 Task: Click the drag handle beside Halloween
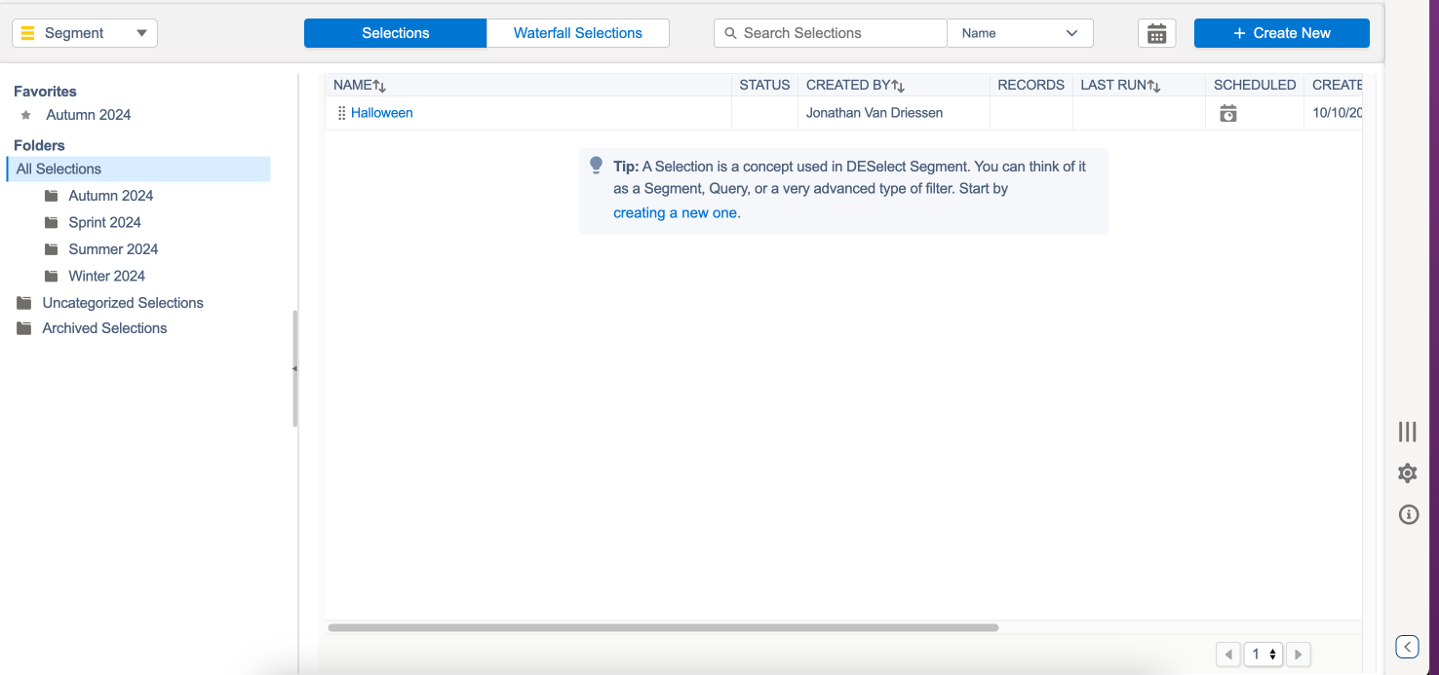tap(341, 113)
